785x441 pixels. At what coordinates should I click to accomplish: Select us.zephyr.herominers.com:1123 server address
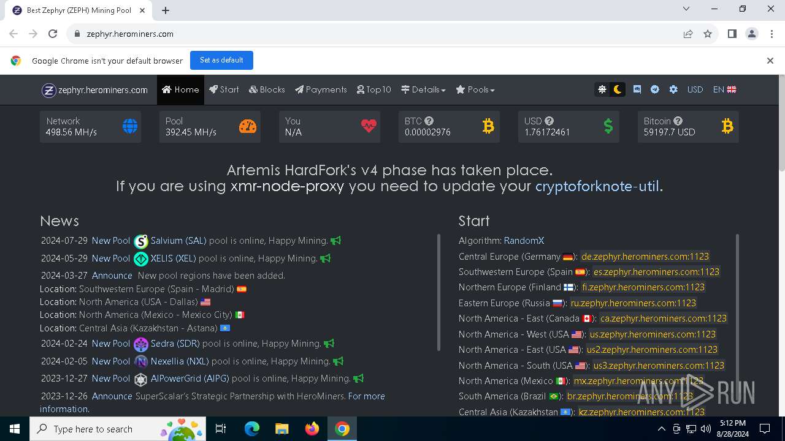pos(653,334)
